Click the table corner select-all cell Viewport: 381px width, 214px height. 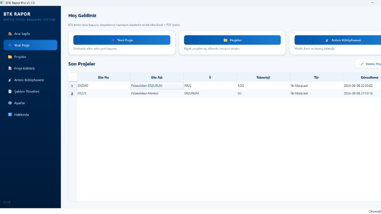[73, 77]
